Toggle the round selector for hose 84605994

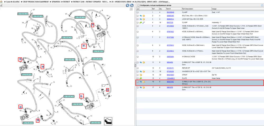138,57
